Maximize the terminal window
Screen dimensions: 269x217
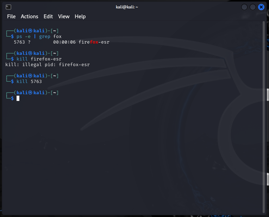253,7
